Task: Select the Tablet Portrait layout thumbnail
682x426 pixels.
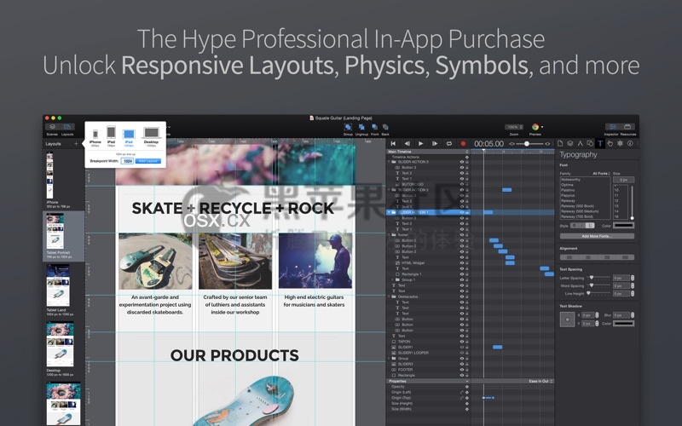Action: [55, 231]
